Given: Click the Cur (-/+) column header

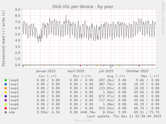Looking at the screenshot, I should pos(48,76).
